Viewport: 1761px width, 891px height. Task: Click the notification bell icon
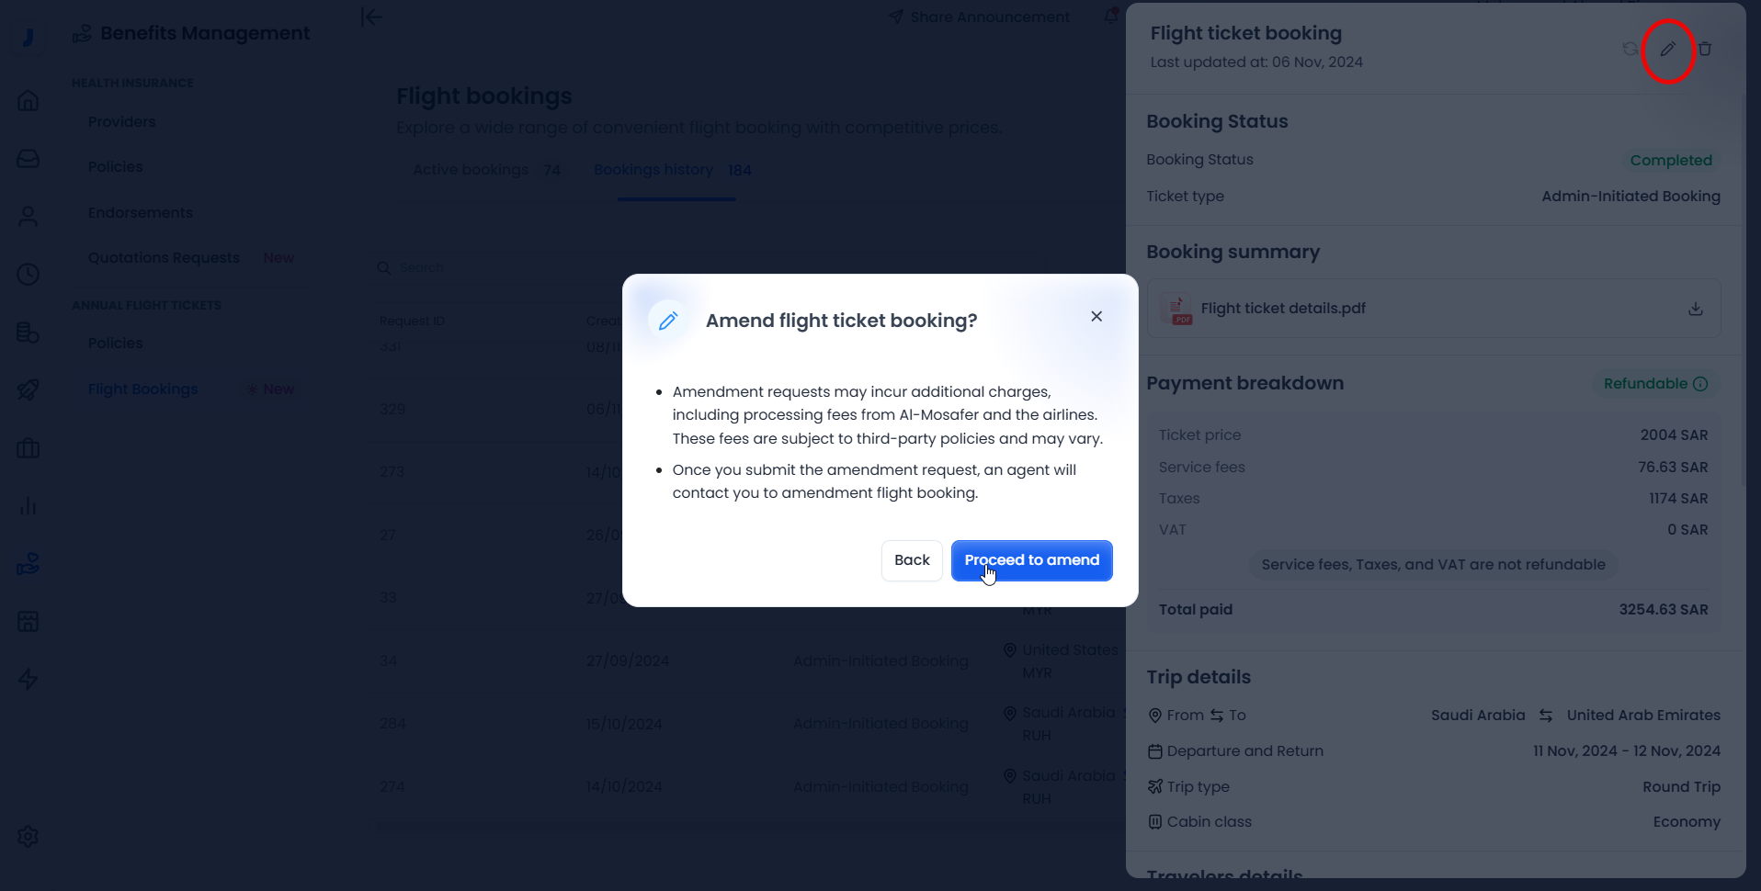point(1111,17)
